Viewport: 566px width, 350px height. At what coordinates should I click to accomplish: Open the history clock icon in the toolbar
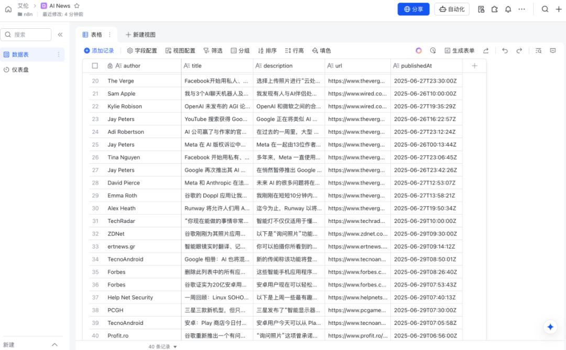[x=433, y=50]
